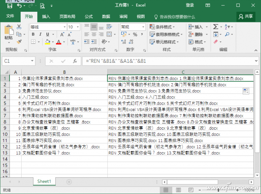Image resolution: width=261 pixels, height=194 pixels.
Task: Apply cell borders icon
Action: pos(33,41)
